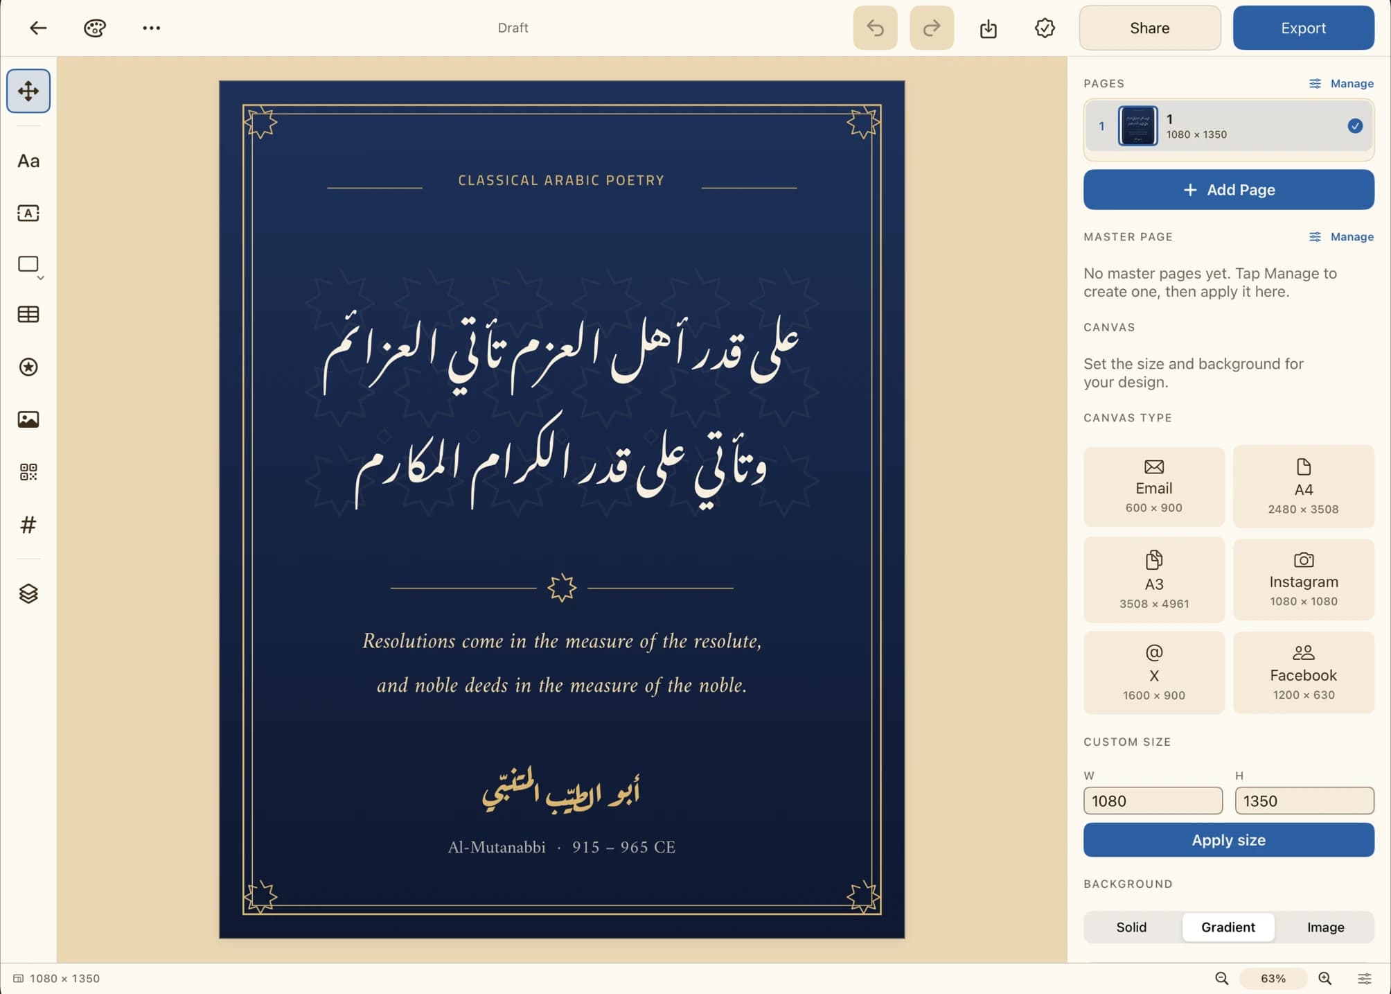Choose the Instagram 1080 × 1080 canvas
Viewport: 1391px width, 994px height.
[1303, 579]
